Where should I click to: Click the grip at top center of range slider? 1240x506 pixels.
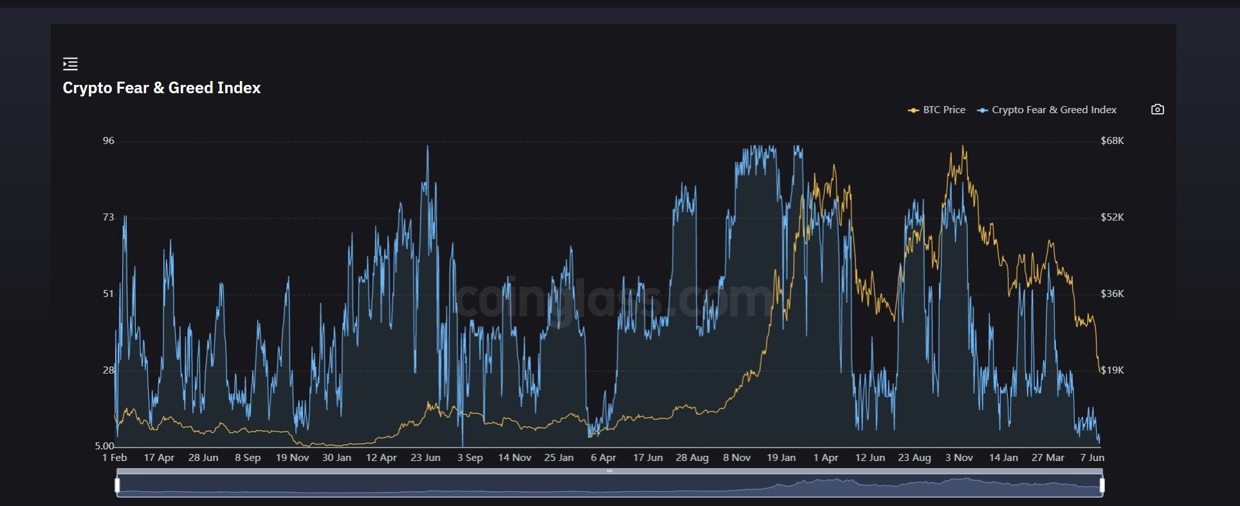(x=609, y=471)
